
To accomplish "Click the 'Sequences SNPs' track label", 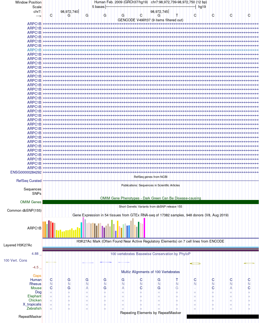I will (x=32, y=191).
